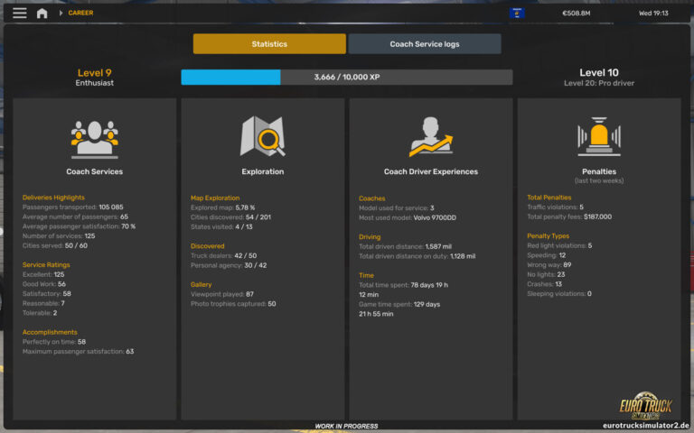Click the CAREER breadcrumb link
The image size is (694, 433).
click(x=80, y=13)
